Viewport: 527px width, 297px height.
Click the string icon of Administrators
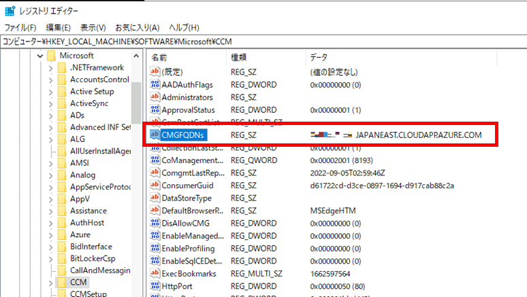coord(155,97)
